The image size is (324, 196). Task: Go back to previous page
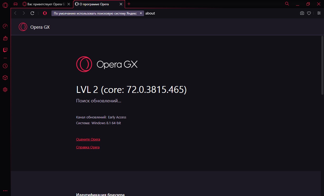15,13
